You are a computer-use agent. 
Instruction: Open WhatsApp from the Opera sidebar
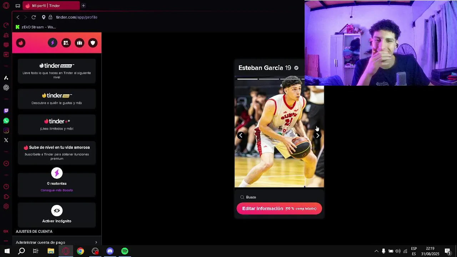coord(6,121)
